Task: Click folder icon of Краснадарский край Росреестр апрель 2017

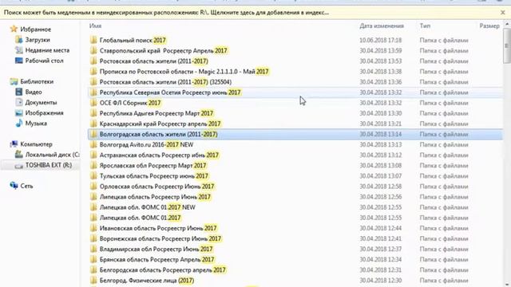Action: 93,124
